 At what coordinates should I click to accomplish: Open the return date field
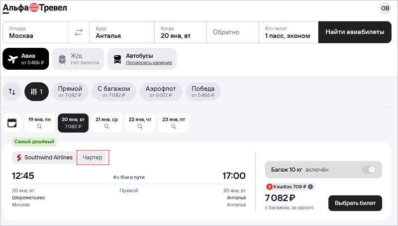point(226,32)
